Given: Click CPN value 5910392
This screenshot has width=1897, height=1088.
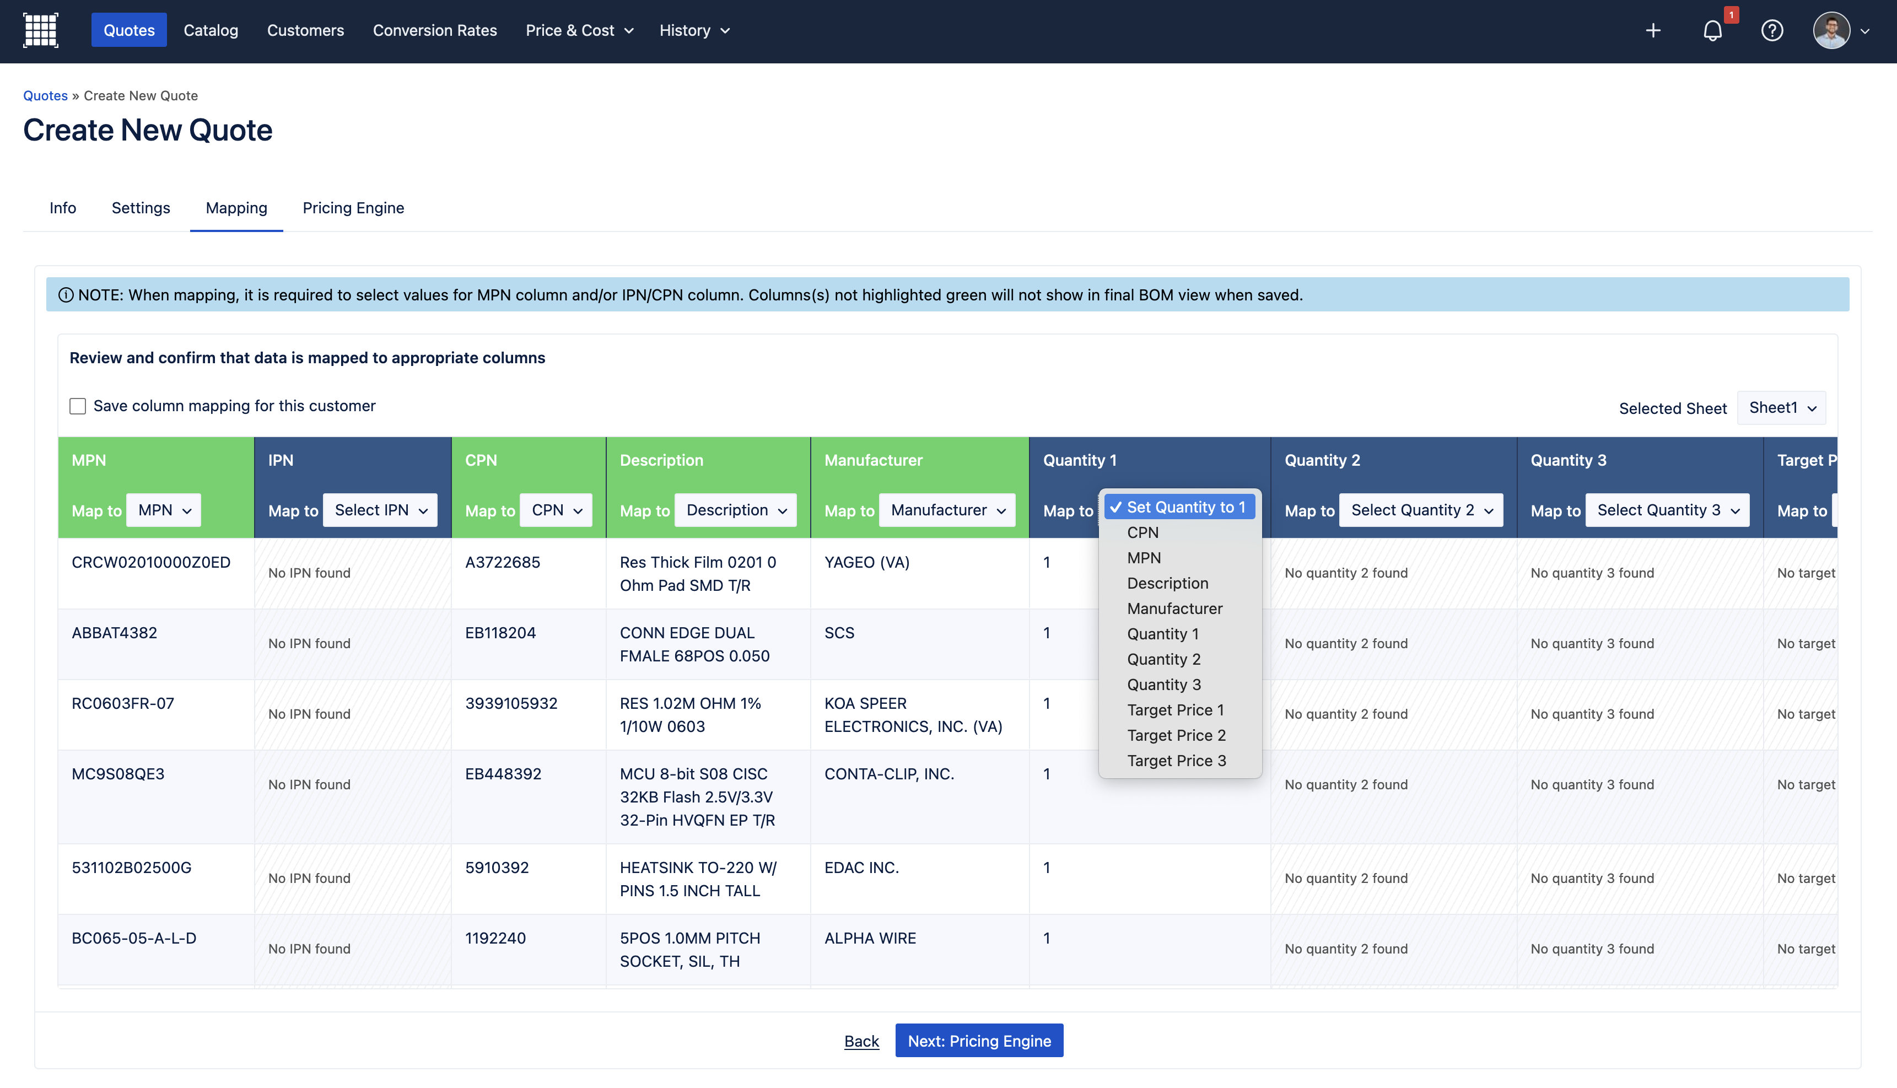Looking at the screenshot, I should tap(497, 868).
